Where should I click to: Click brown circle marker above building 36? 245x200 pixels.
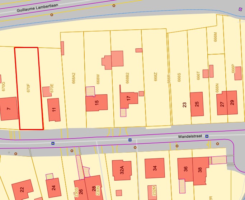177,146
